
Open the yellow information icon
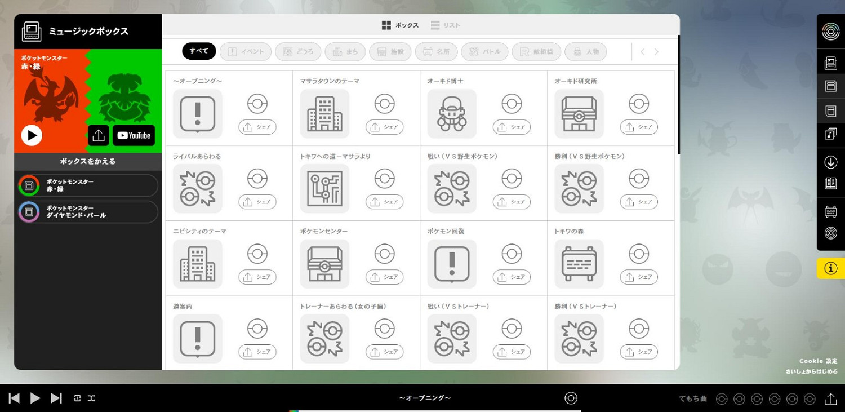830,268
